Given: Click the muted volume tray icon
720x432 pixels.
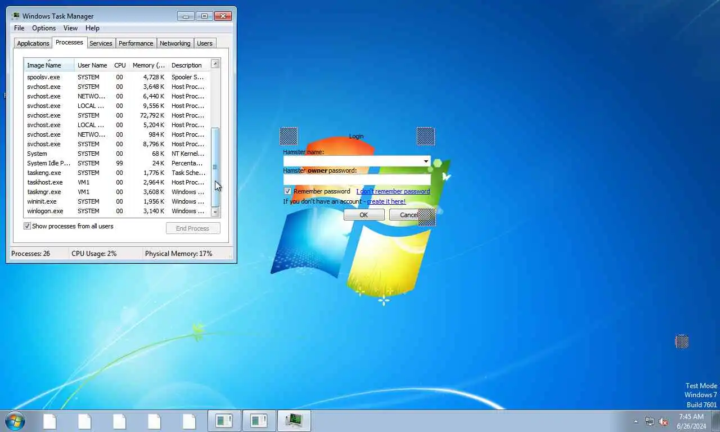Looking at the screenshot, I should (664, 421).
